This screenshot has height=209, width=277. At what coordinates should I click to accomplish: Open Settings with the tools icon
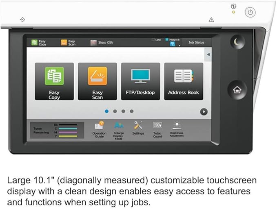point(138,128)
